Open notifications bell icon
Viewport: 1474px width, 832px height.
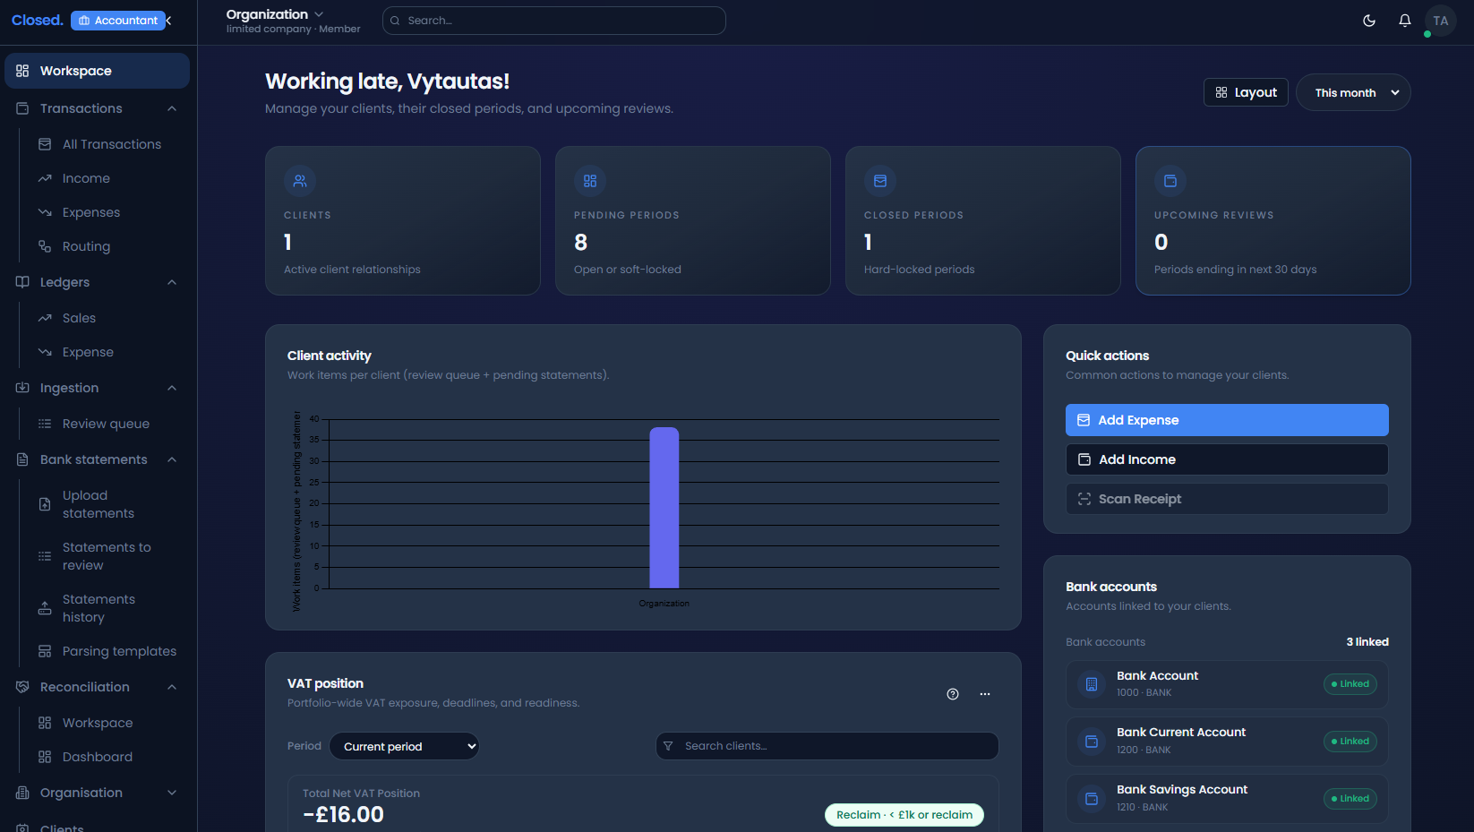1405,21
